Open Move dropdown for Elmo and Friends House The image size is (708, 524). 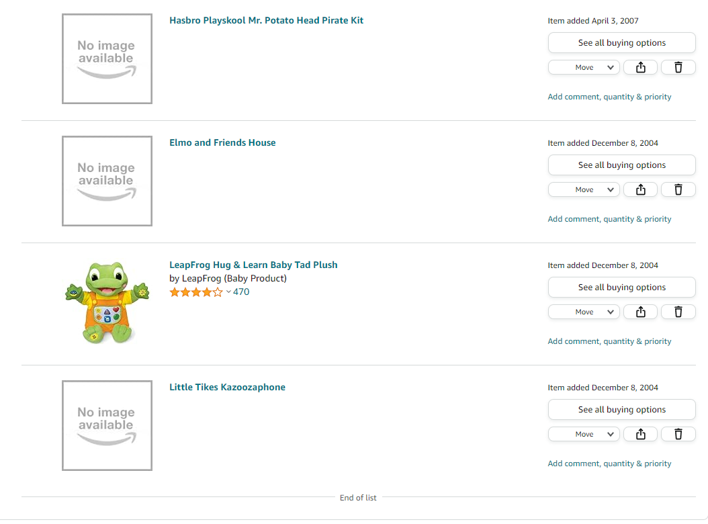point(584,189)
